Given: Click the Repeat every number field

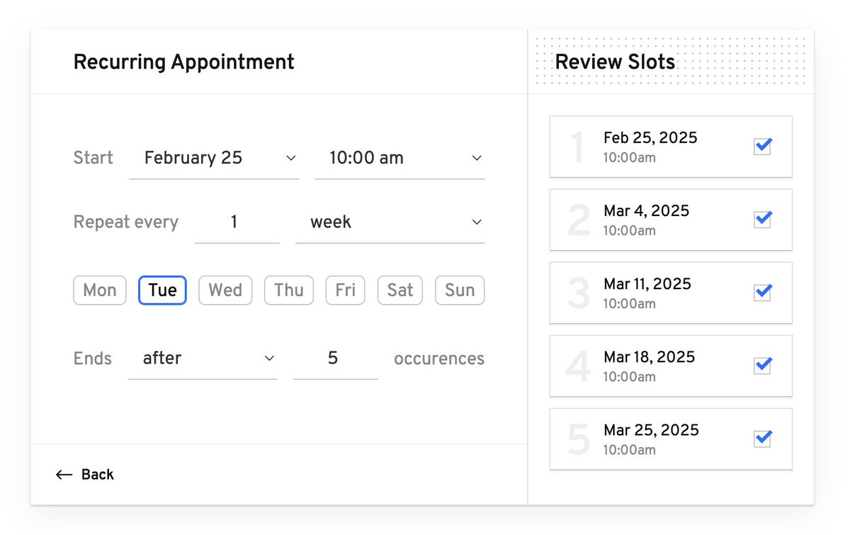Looking at the screenshot, I should pyautogui.click(x=237, y=223).
